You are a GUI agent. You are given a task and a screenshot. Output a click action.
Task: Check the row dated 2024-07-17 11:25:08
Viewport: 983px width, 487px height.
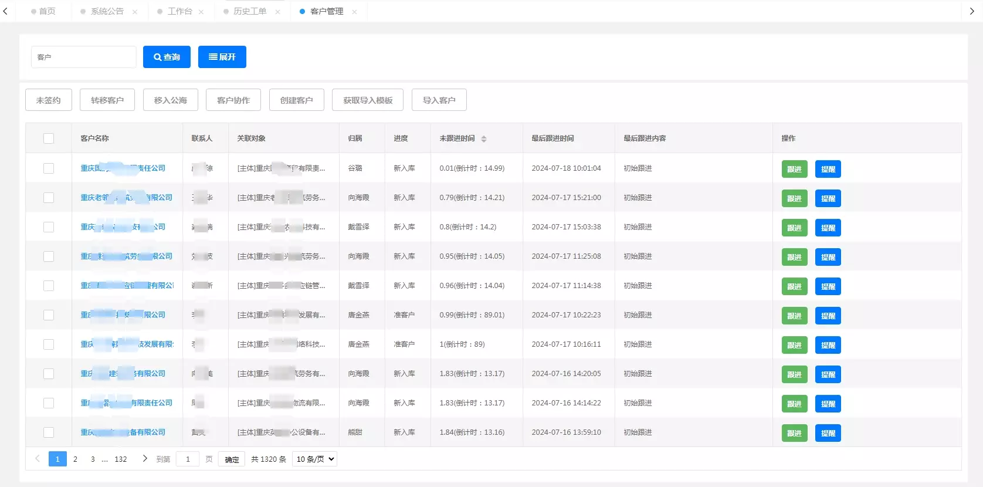coord(49,256)
